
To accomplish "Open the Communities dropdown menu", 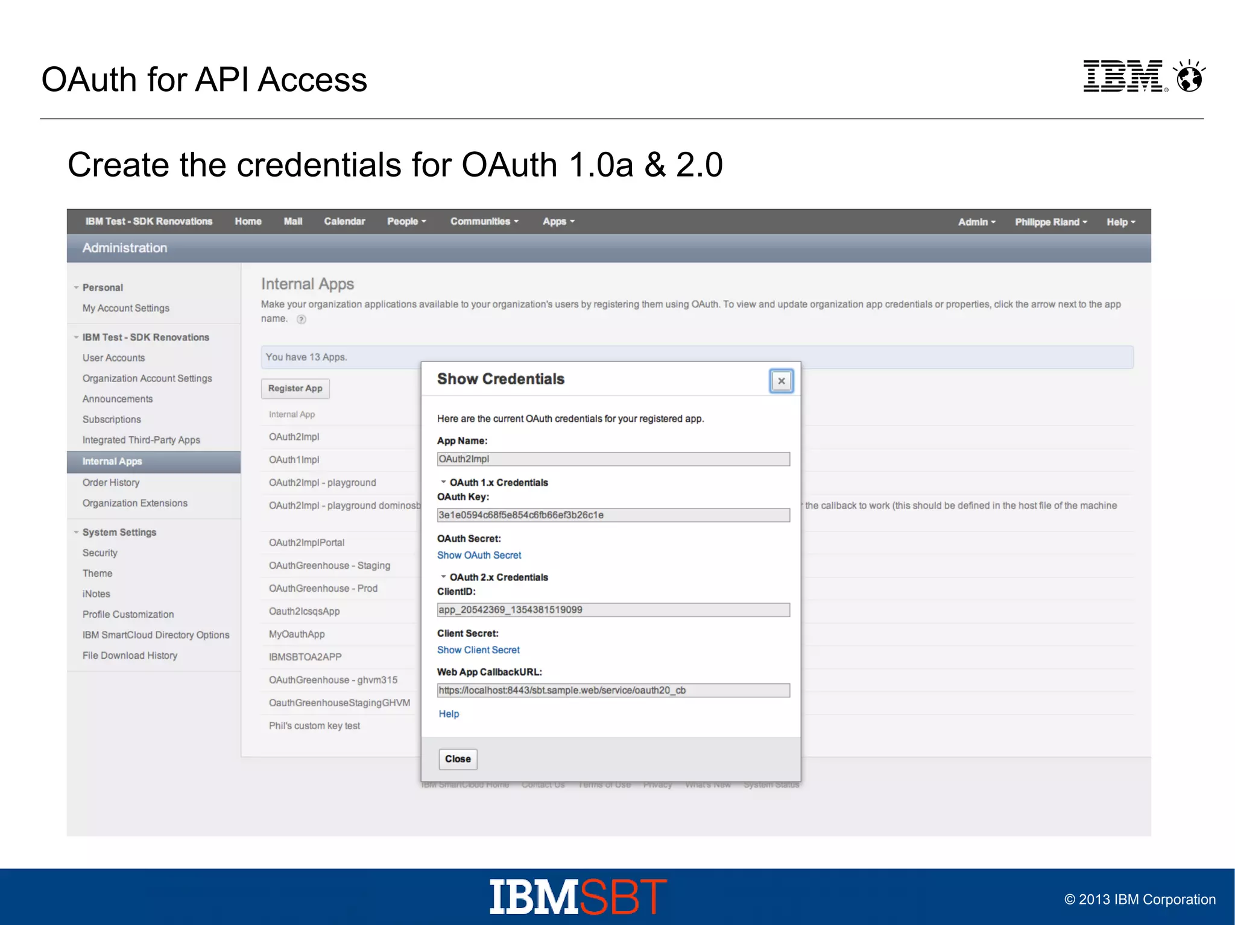I will coord(484,221).
